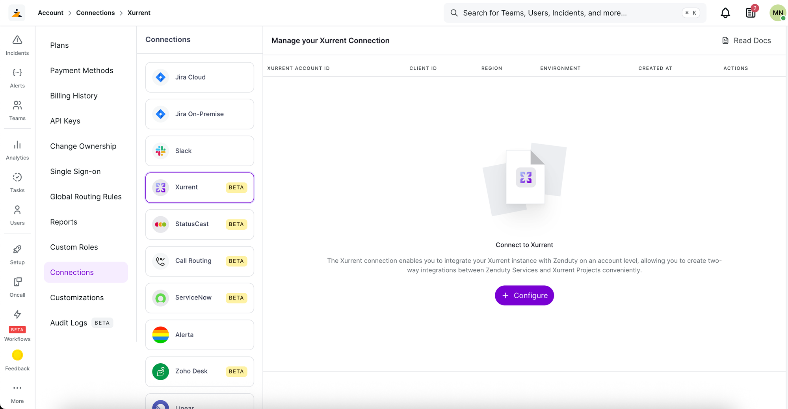Open Read Docs link
Screen dimensions: 788x409
click(x=747, y=41)
